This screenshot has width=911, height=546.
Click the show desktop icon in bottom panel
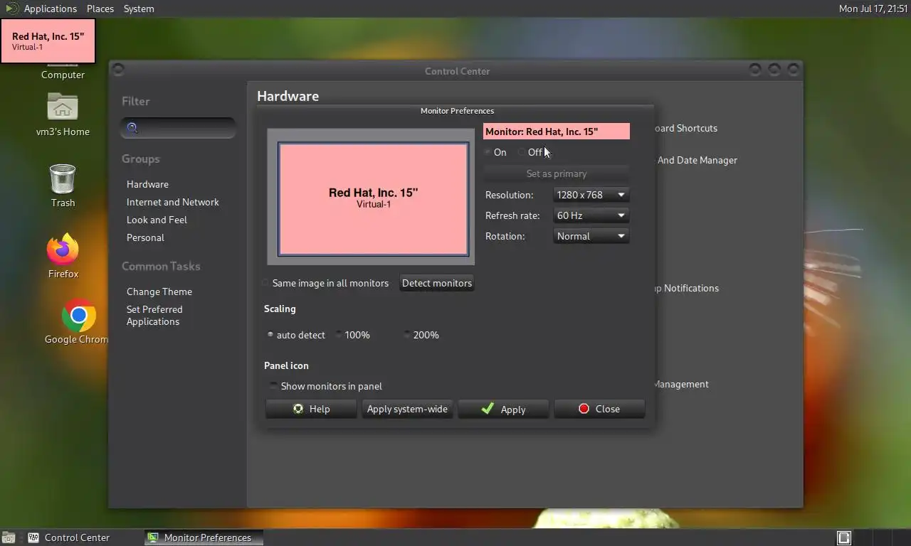click(9, 537)
